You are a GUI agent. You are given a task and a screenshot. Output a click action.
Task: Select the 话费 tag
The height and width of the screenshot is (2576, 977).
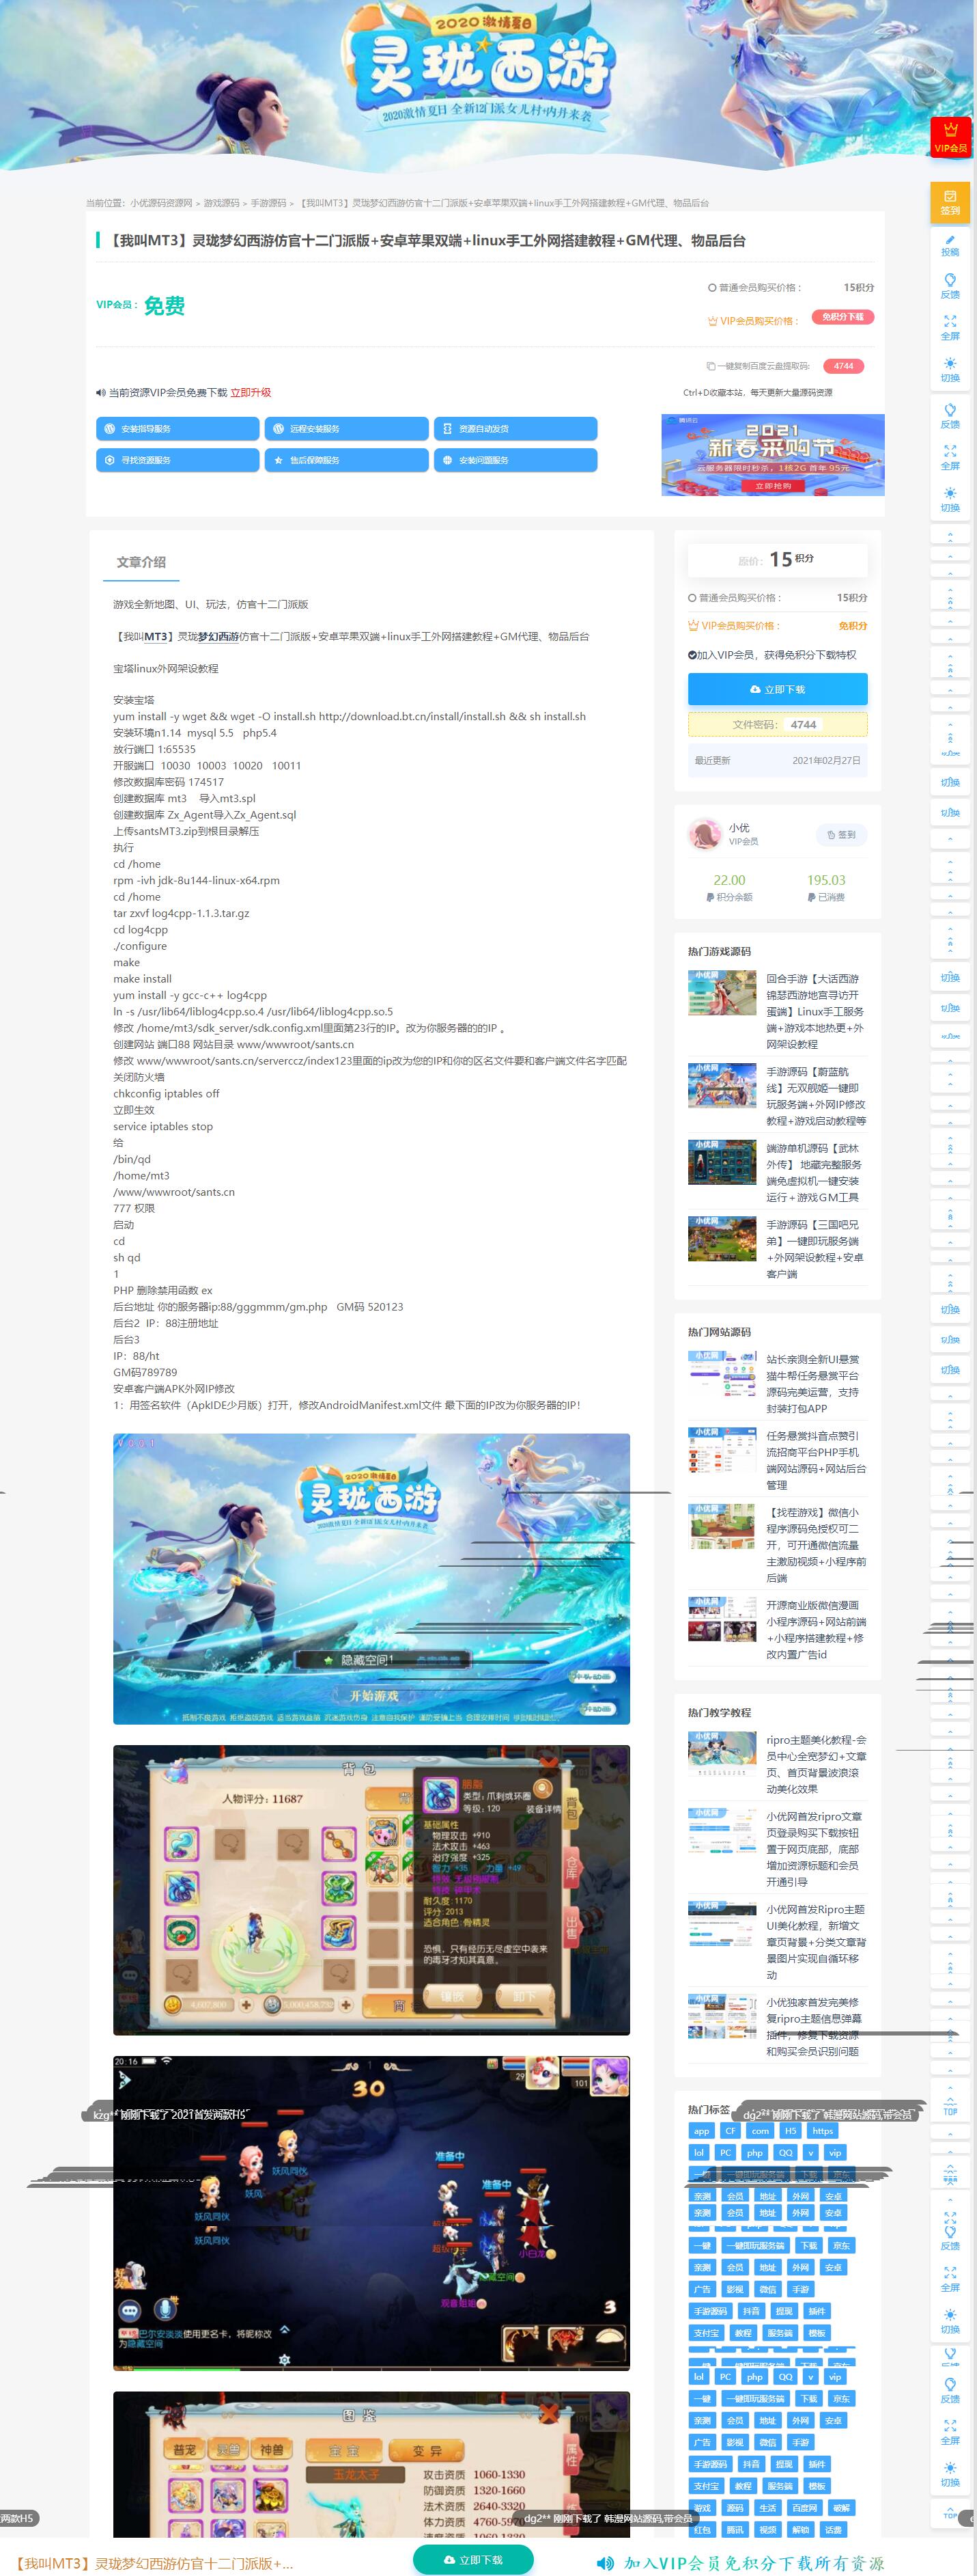[833, 2530]
